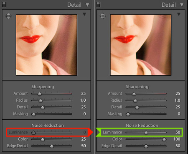Click the Edge Detail slider in left panel

52,146
